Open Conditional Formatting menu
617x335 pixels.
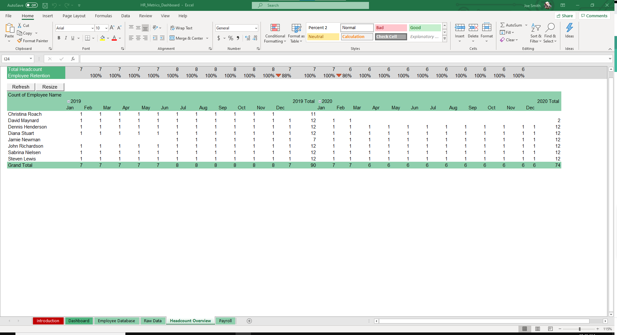coord(275,33)
